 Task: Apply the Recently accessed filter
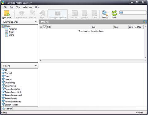click(x=12, y=95)
